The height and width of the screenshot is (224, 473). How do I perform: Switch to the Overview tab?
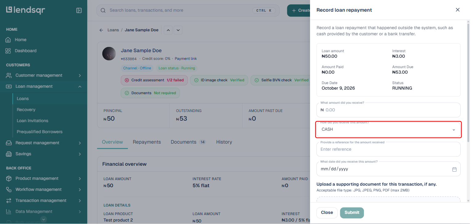pos(112,142)
